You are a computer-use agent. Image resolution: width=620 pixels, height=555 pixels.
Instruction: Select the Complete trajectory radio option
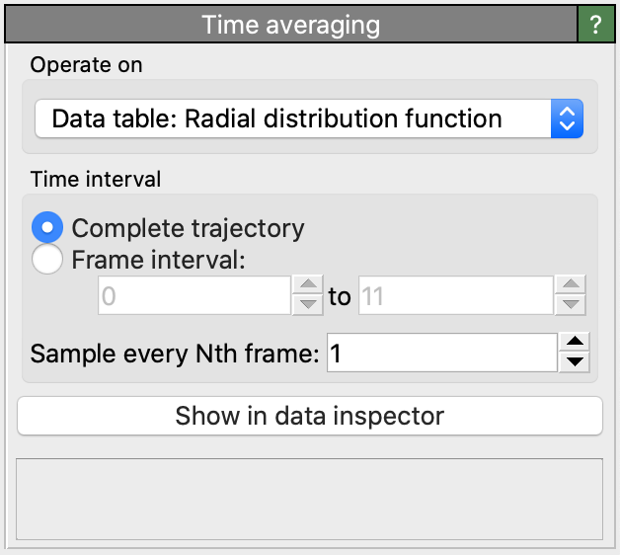[46, 228]
